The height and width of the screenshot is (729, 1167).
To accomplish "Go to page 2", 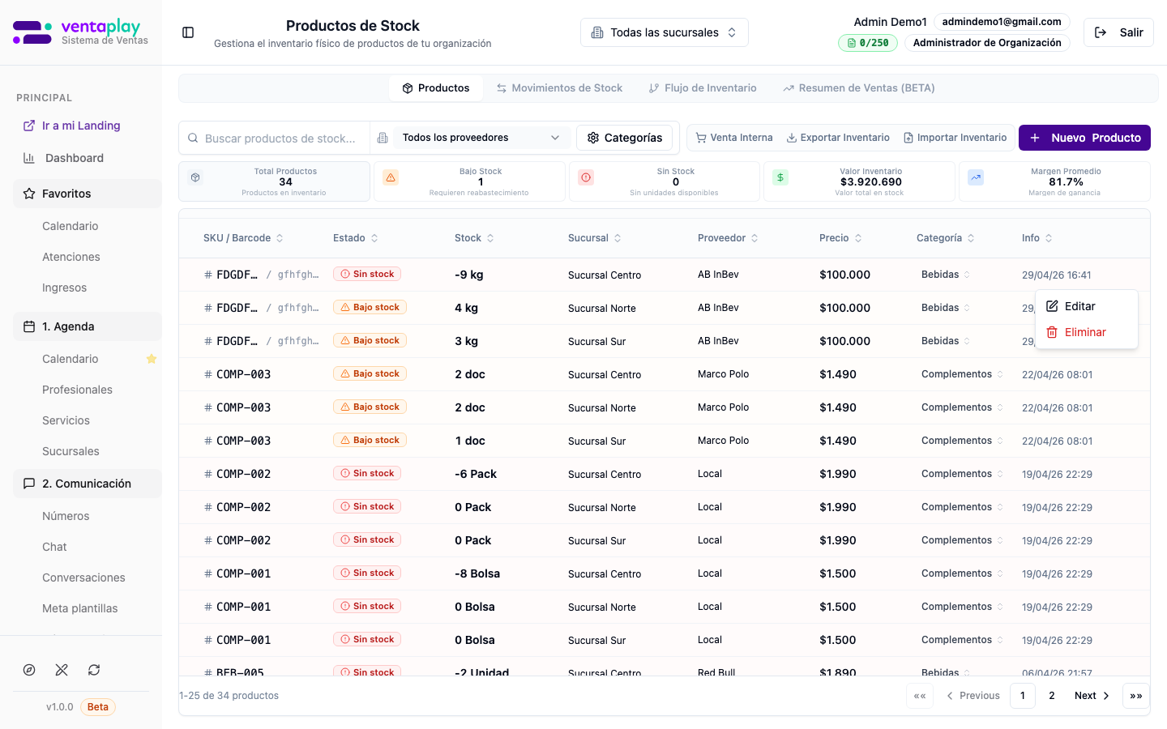I will pyautogui.click(x=1052, y=696).
